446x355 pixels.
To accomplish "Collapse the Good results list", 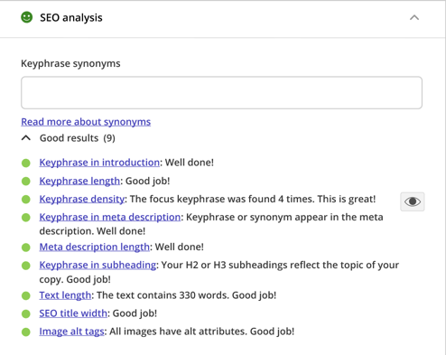I will click(x=26, y=138).
